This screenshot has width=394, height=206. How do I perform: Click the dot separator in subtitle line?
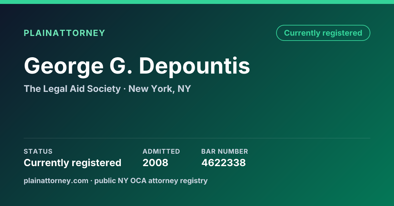coord(125,89)
